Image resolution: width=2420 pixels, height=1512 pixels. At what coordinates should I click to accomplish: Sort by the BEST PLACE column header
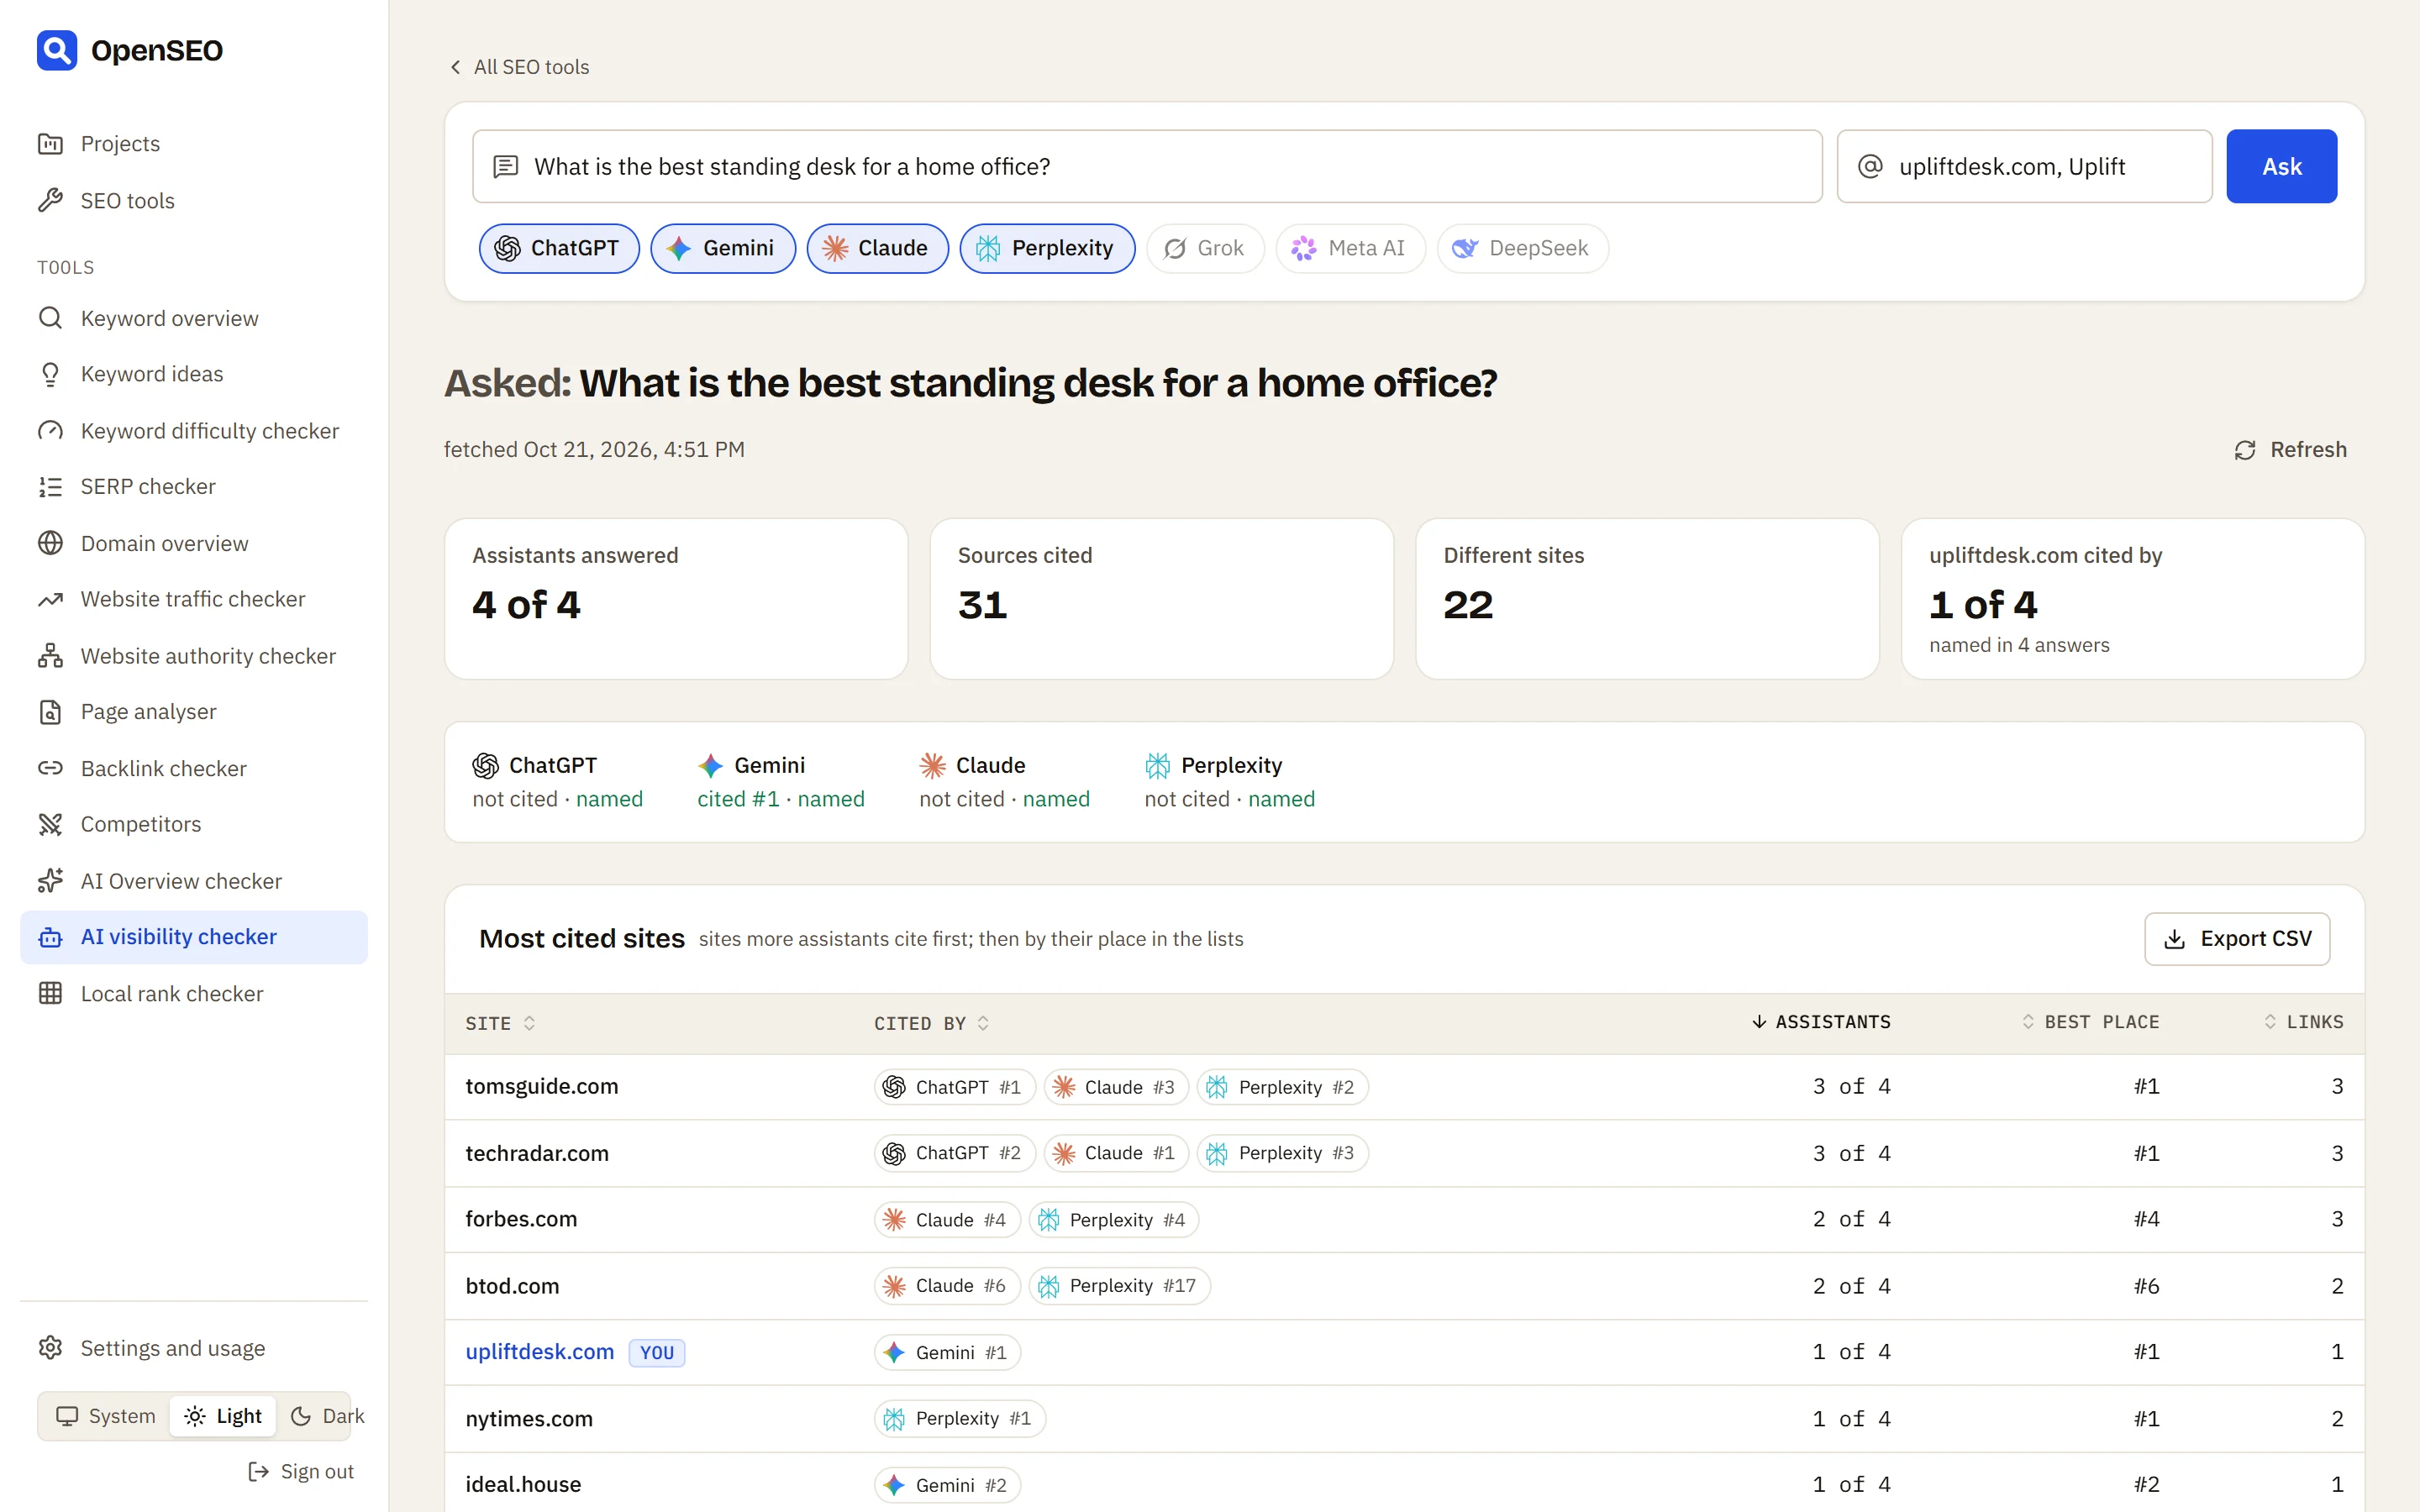2090,1022
